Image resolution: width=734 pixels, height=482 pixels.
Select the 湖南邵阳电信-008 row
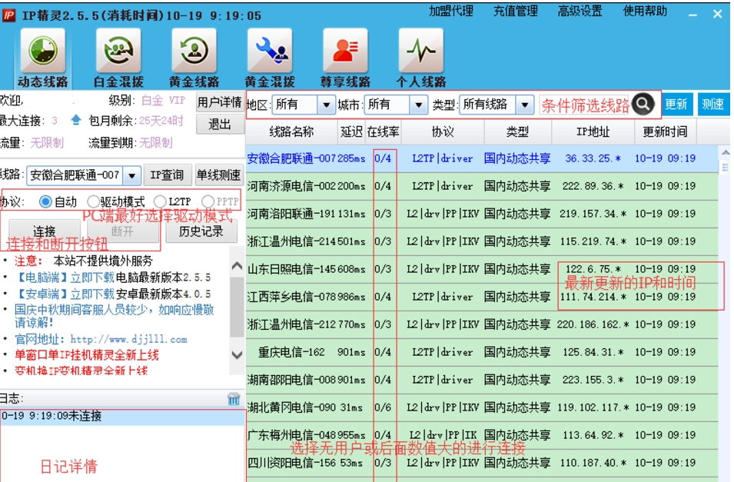point(482,380)
